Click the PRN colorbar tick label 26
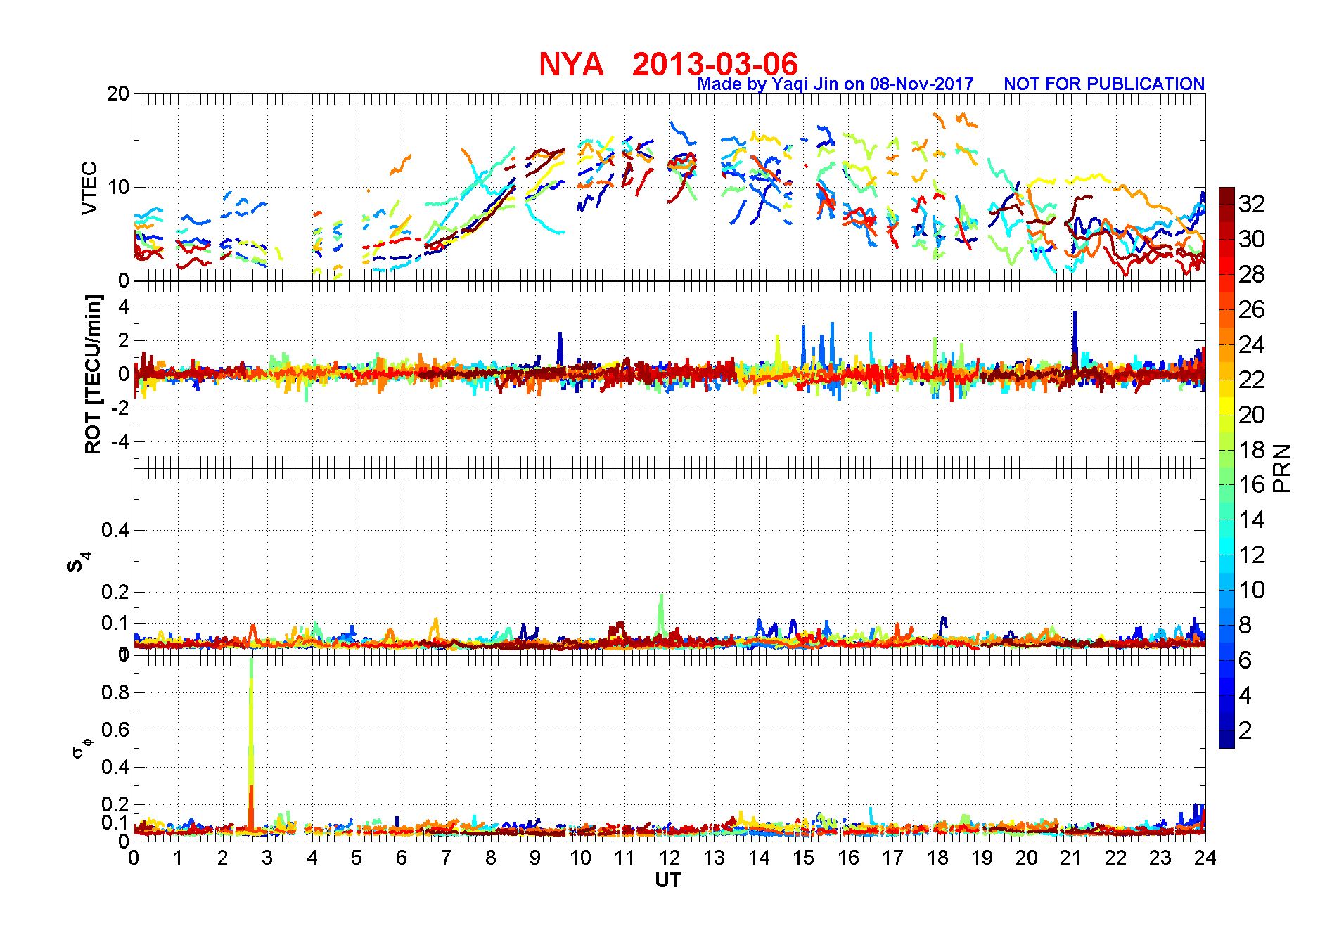The width and height of the screenshot is (1339, 935). click(x=1252, y=310)
